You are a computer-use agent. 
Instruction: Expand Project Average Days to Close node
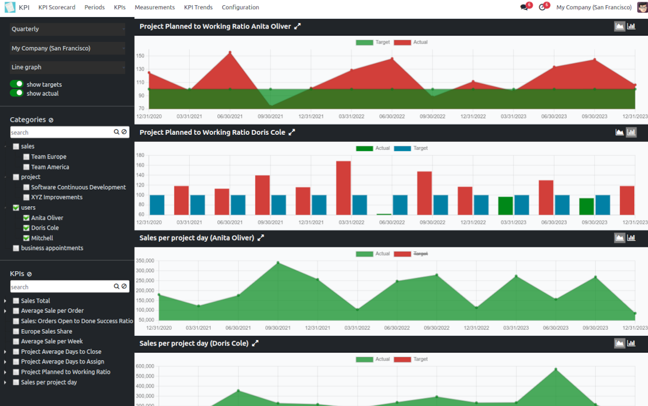click(x=5, y=352)
